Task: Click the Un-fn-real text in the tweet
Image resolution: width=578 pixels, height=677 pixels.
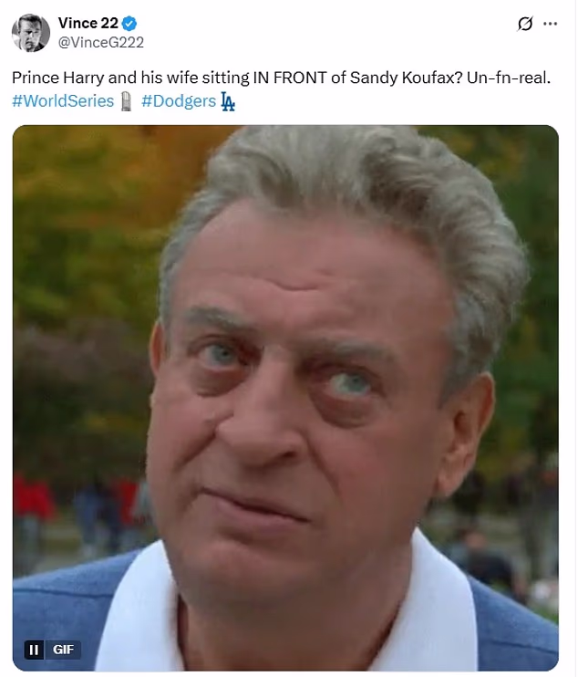Action: tap(509, 78)
